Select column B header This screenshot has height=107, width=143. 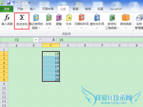tap(34, 45)
